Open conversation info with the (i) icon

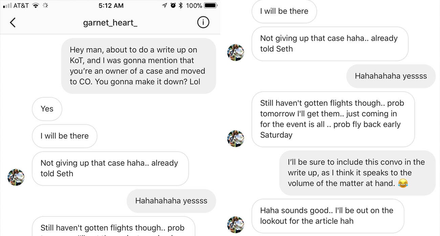pos(203,23)
